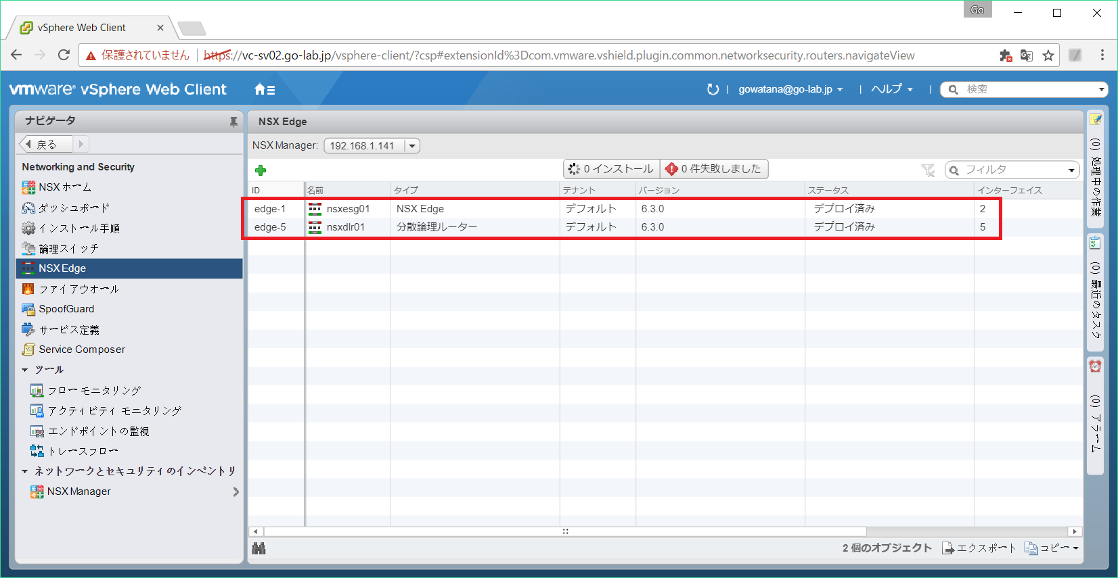The height and width of the screenshot is (578, 1118).
Task: Click エクスポート export button
Action: click(x=979, y=548)
